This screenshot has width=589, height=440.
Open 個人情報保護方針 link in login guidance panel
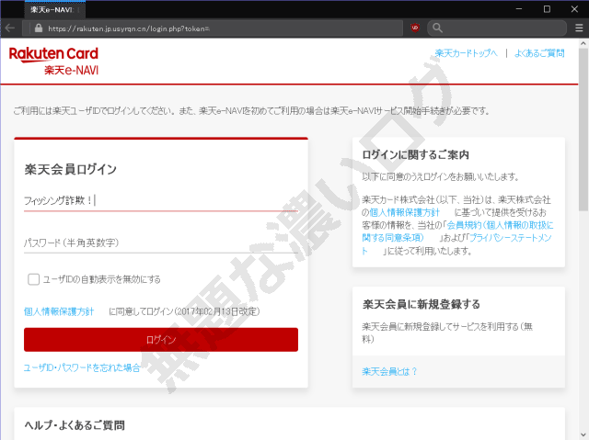click(405, 212)
